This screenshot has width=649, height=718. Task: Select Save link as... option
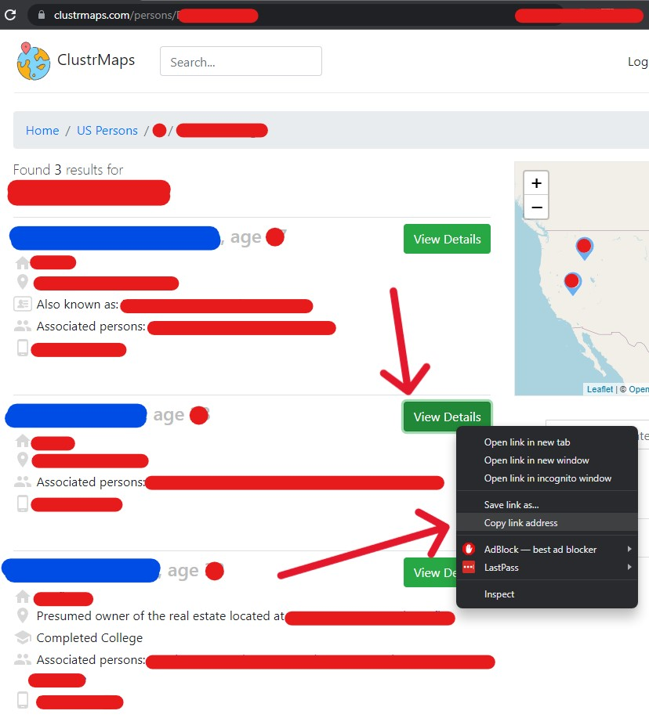511,505
